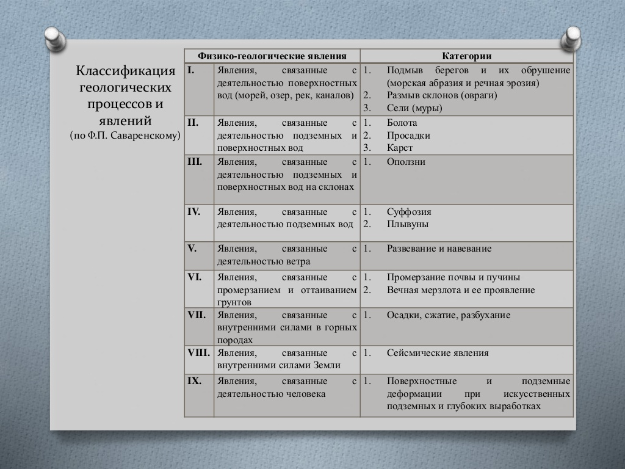625x469 pixels.
Task: Click the slide title 'Классификация геологических процессов и явлений'
Action: tap(125, 95)
